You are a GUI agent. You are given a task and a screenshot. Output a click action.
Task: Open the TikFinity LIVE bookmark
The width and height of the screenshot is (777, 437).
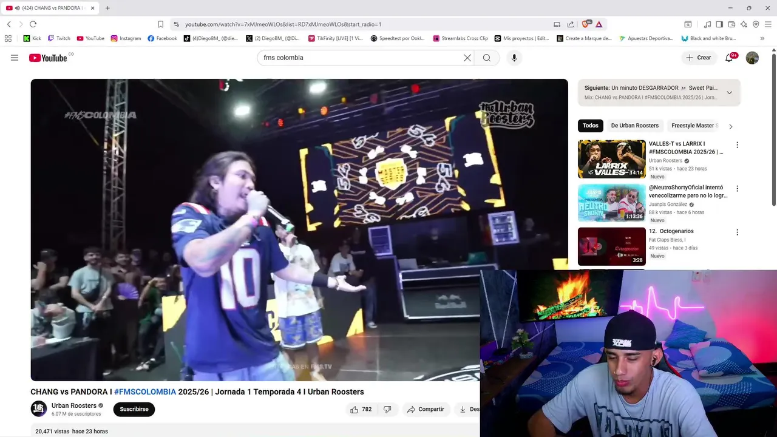[x=335, y=38]
